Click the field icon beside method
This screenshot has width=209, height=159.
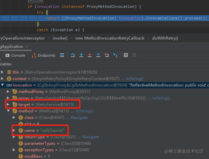tap(15, 111)
